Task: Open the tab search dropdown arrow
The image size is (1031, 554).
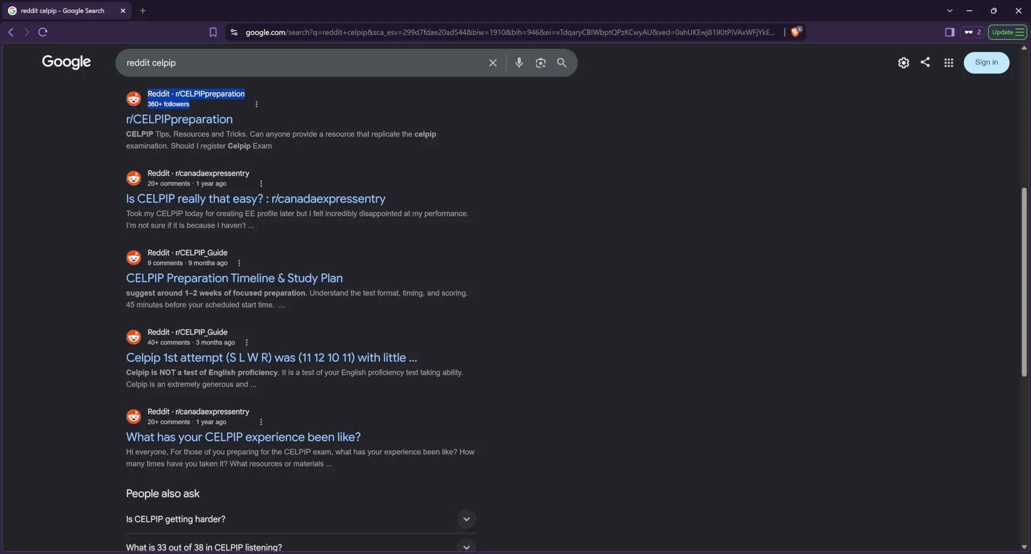Action: pos(950,11)
